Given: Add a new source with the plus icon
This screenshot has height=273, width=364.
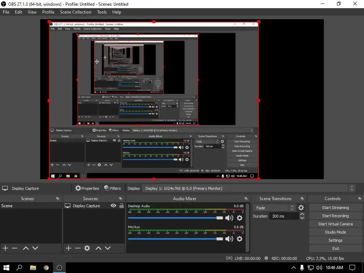Looking at the screenshot, I should (x=69, y=248).
